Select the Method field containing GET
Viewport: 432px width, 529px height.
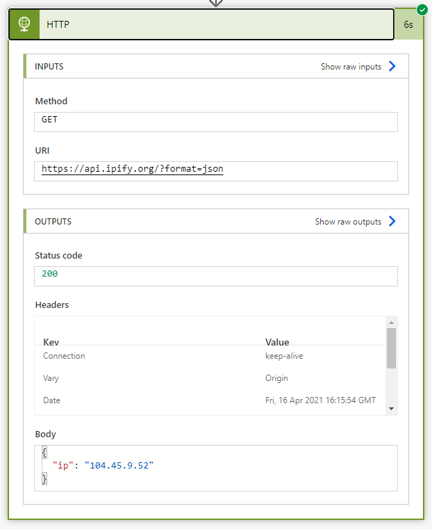[215, 122]
